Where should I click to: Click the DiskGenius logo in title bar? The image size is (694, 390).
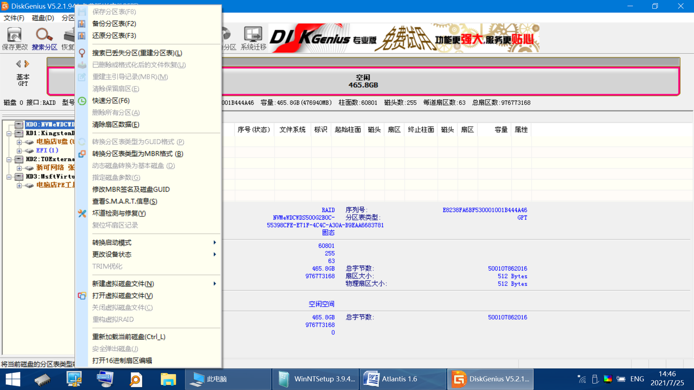tap(5, 6)
